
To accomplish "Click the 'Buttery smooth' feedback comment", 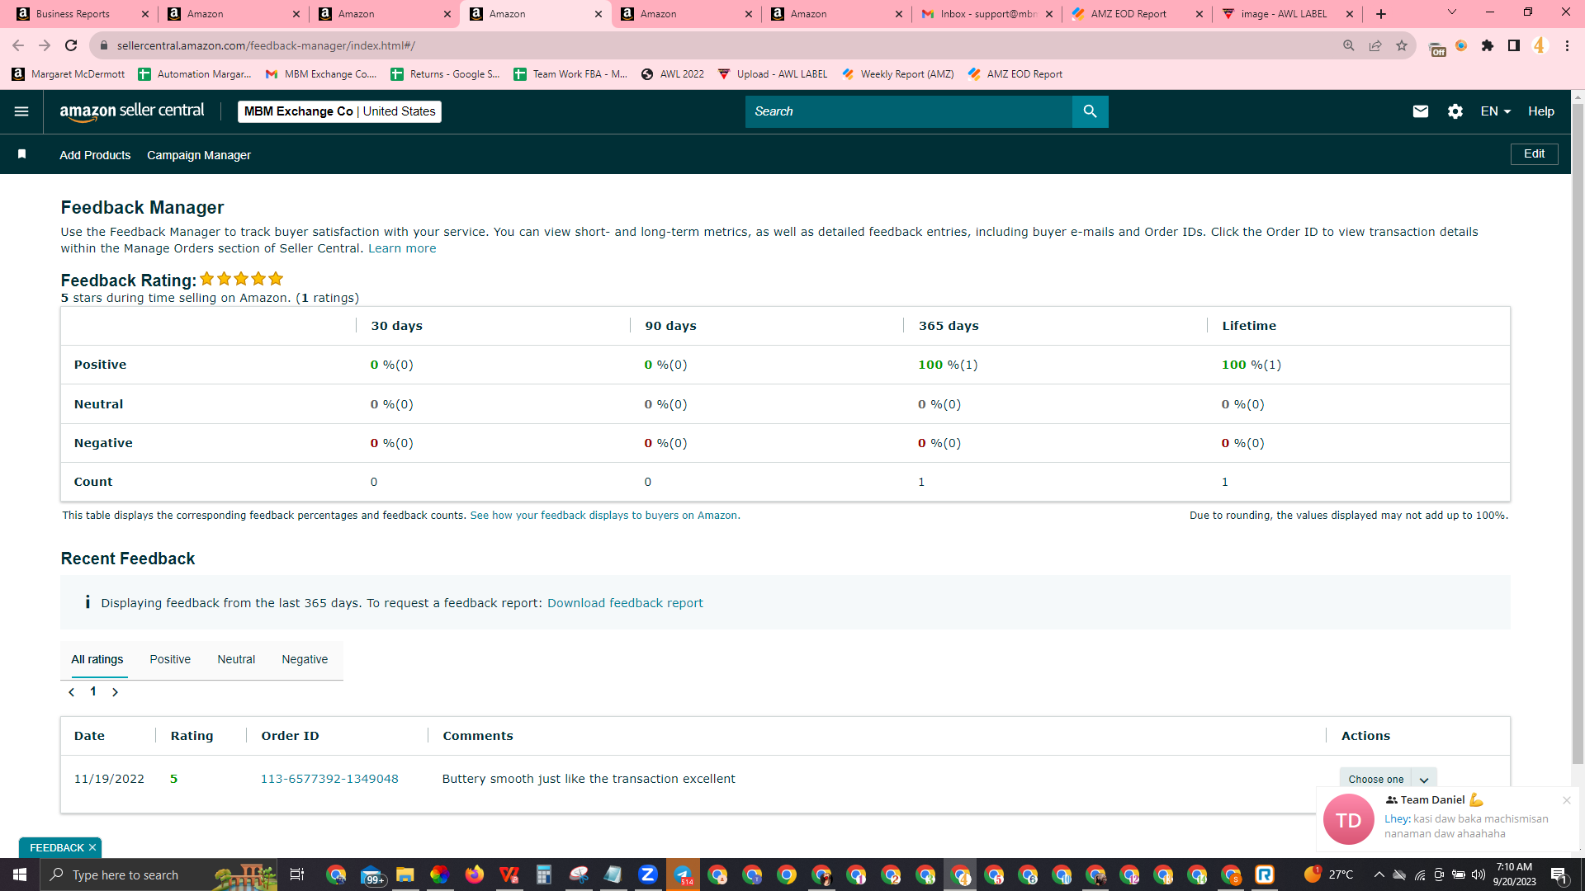I will (x=589, y=779).
